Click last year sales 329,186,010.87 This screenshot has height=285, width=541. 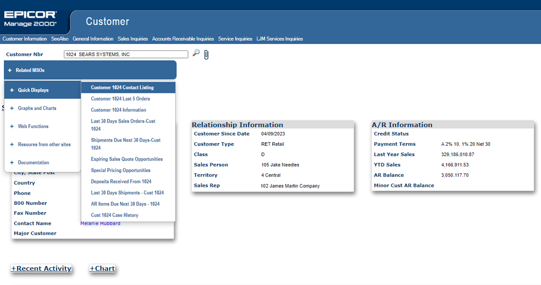pyautogui.click(x=458, y=155)
